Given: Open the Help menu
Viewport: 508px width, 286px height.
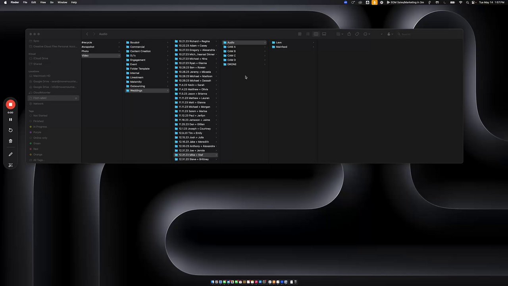Looking at the screenshot, I should point(74,2).
